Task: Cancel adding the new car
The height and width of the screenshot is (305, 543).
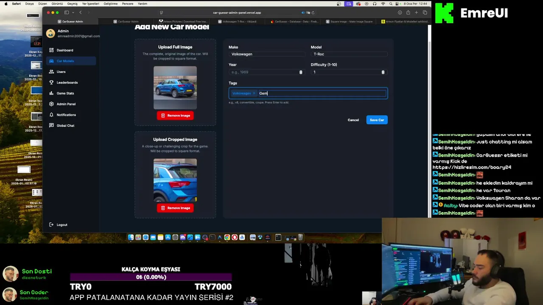Action: (353, 120)
